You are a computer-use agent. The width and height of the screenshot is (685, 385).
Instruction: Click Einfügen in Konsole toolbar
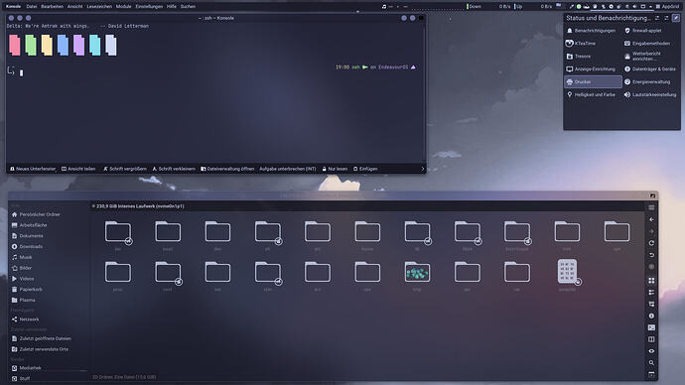click(x=365, y=169)
